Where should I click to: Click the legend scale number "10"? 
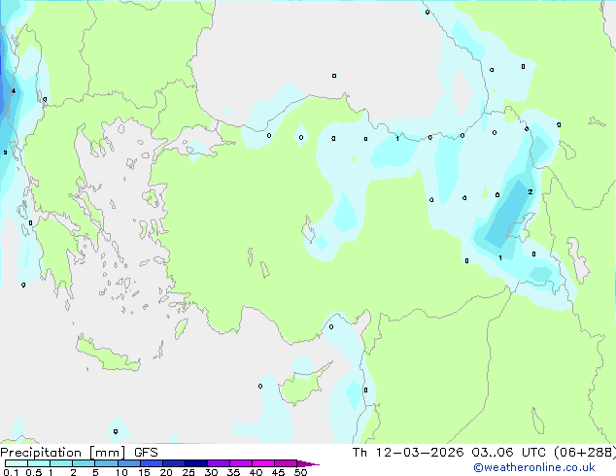click(x=121, y=472)
